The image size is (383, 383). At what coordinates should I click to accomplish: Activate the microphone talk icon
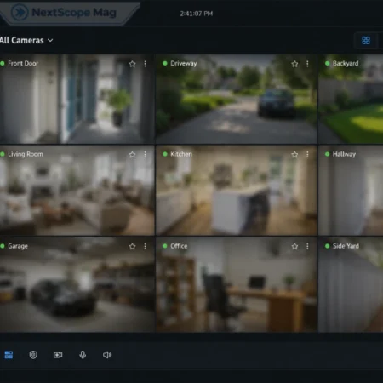tap(83, 355)
